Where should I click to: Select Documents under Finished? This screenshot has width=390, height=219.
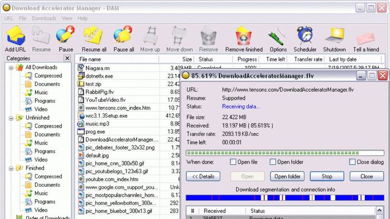[47, 185]
